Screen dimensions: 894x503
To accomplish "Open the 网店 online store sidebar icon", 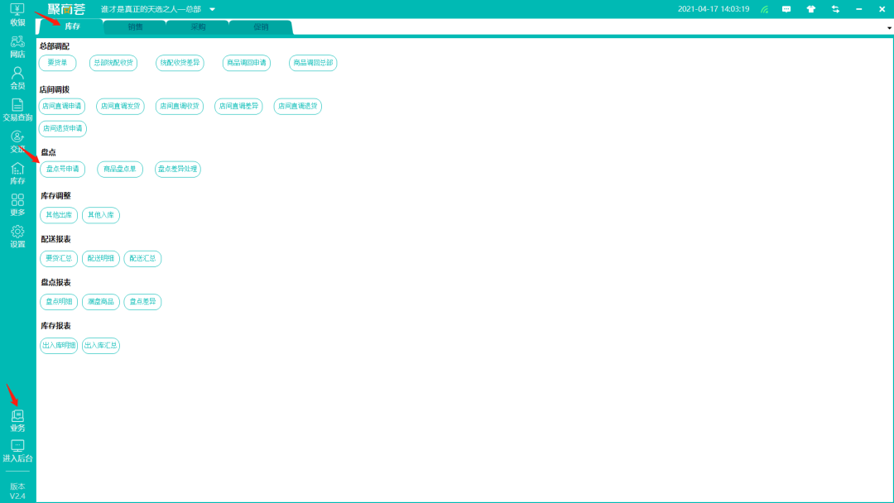I will pyautogui.click(x=17, y=41).
